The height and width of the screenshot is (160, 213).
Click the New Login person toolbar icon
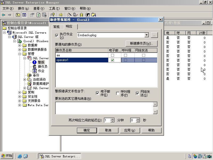point(88,15)
